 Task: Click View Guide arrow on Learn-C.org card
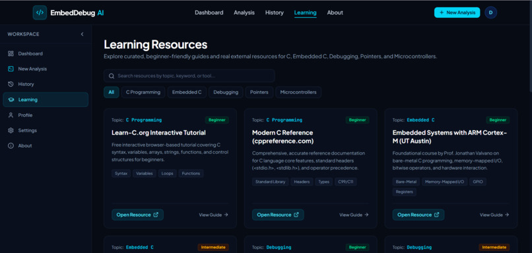point(226,215)
